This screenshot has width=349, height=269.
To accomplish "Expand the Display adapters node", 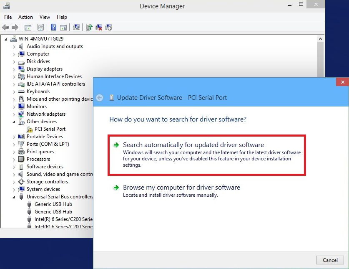I will [14, 69].
